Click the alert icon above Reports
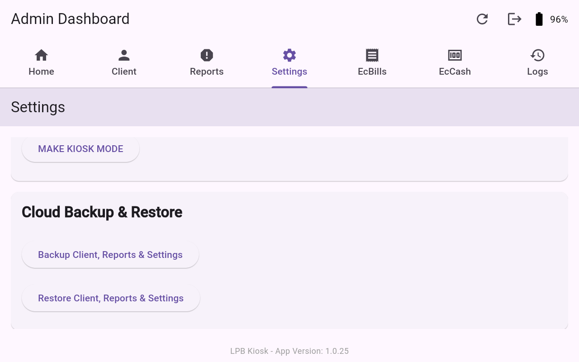The width and height of the screenshot is (579, 362). click(207, 55)
